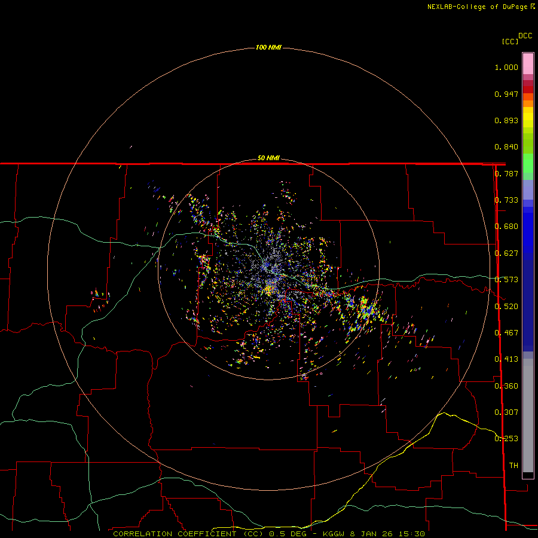The width and height of the screenshot is (538, 538).
Task: Click the 1.000 scale value
Action: [506, 67]
